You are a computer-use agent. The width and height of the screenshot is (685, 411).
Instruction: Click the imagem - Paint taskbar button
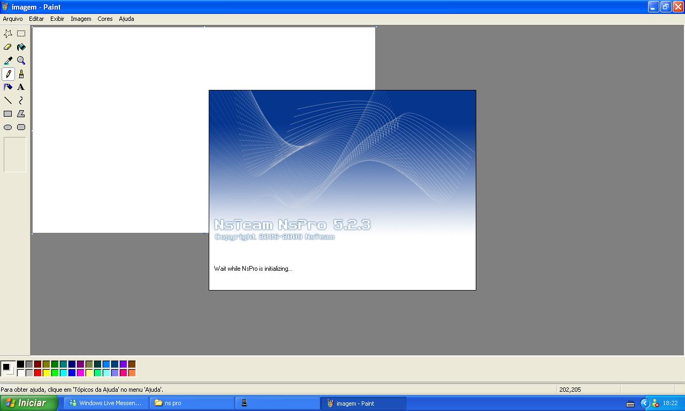[x=363, y=403]
